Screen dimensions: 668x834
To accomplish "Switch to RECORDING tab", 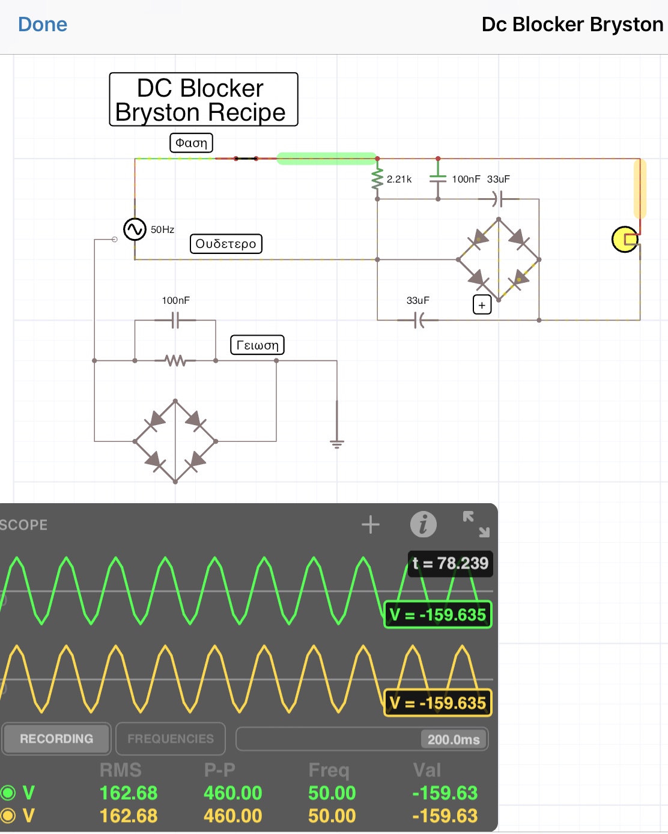I will point(56,739).
